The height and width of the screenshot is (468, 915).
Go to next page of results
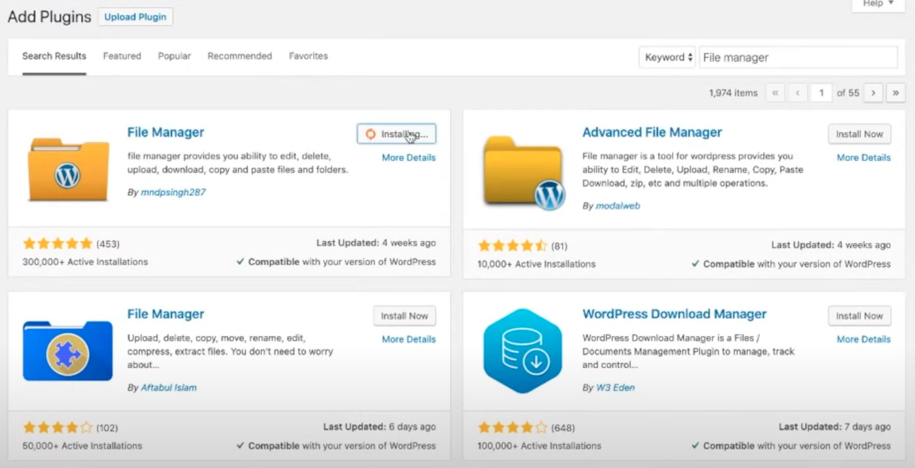(x=873, y=93)
